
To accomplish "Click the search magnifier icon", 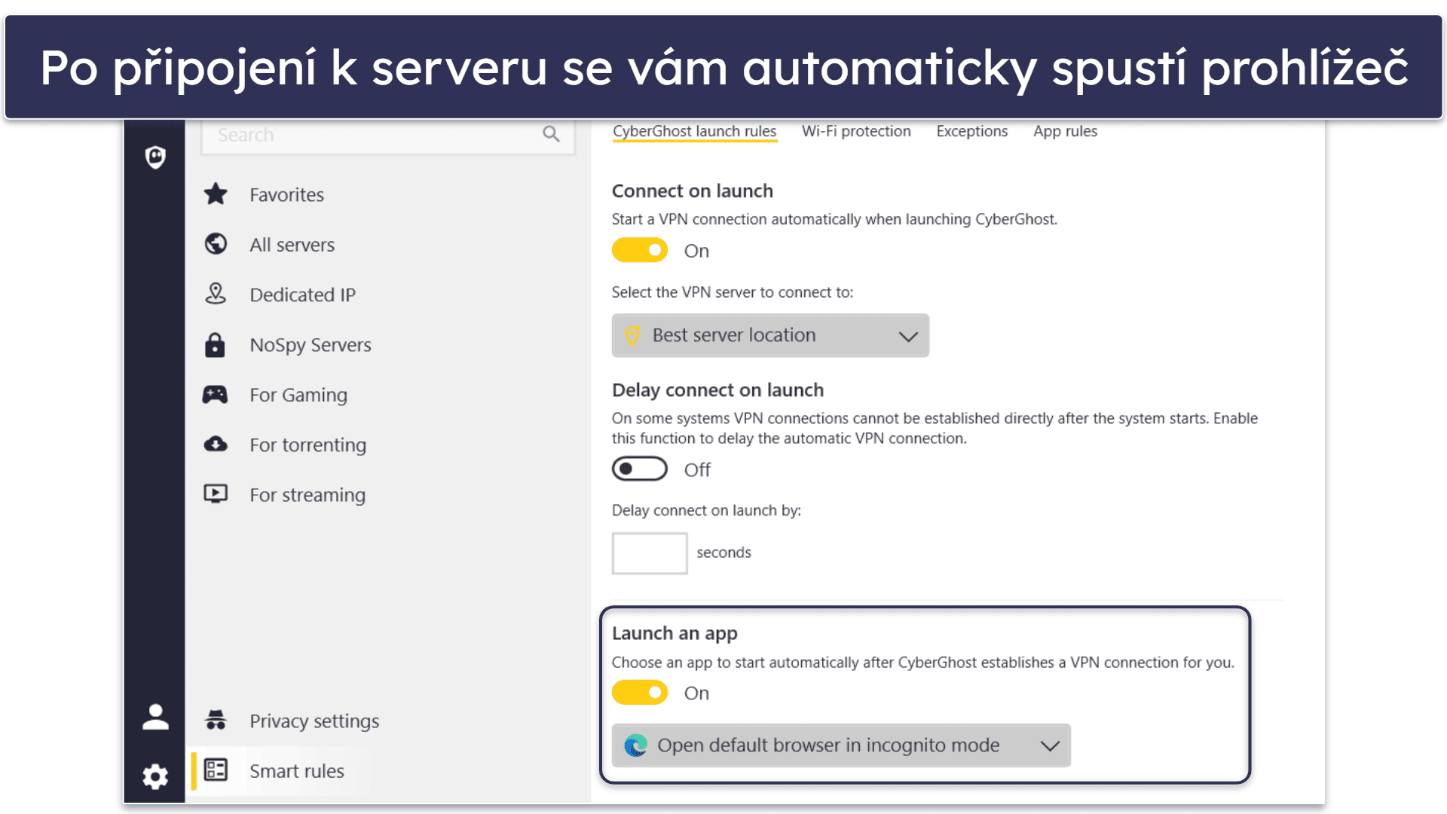I will 551,134.
